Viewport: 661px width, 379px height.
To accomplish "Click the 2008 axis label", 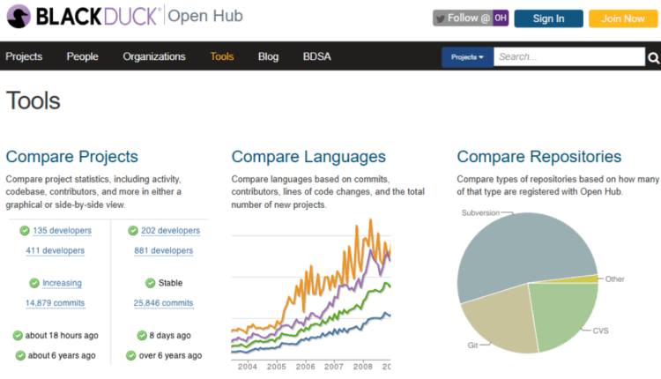I will [x=362, y=367].
